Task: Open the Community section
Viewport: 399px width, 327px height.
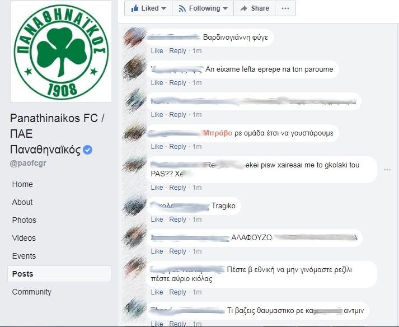Action: pos(32,292)
